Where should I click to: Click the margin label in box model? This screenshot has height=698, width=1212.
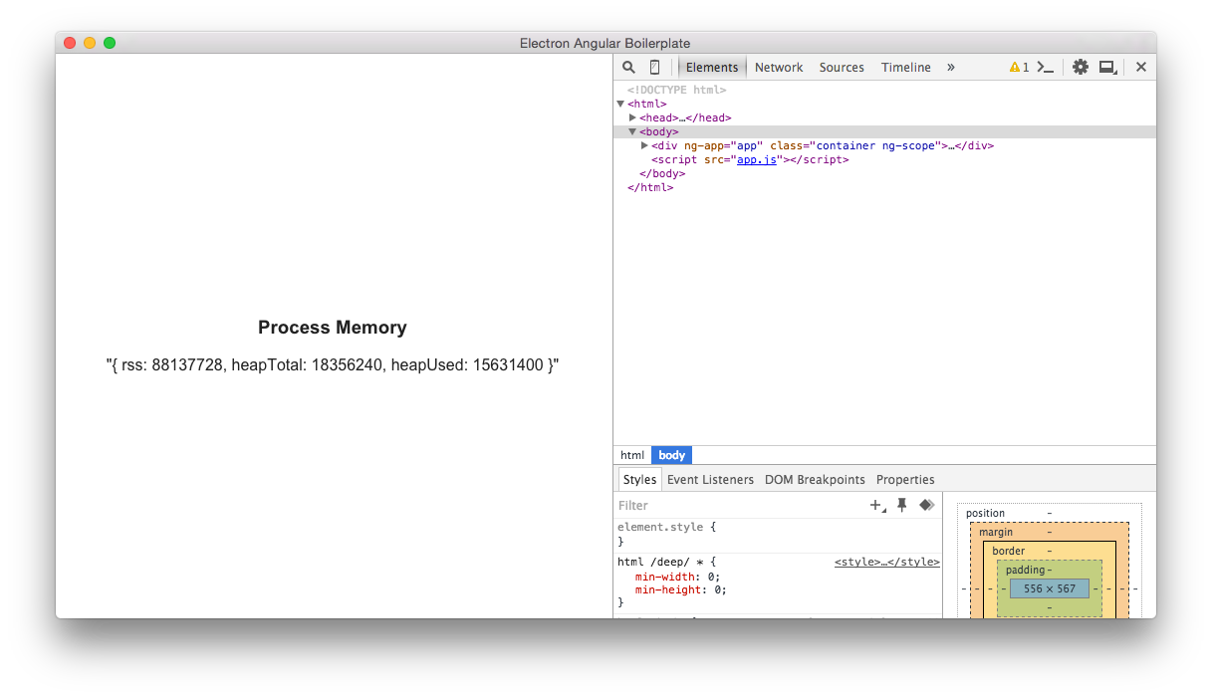pyautogui.click(x=996, y=532)
